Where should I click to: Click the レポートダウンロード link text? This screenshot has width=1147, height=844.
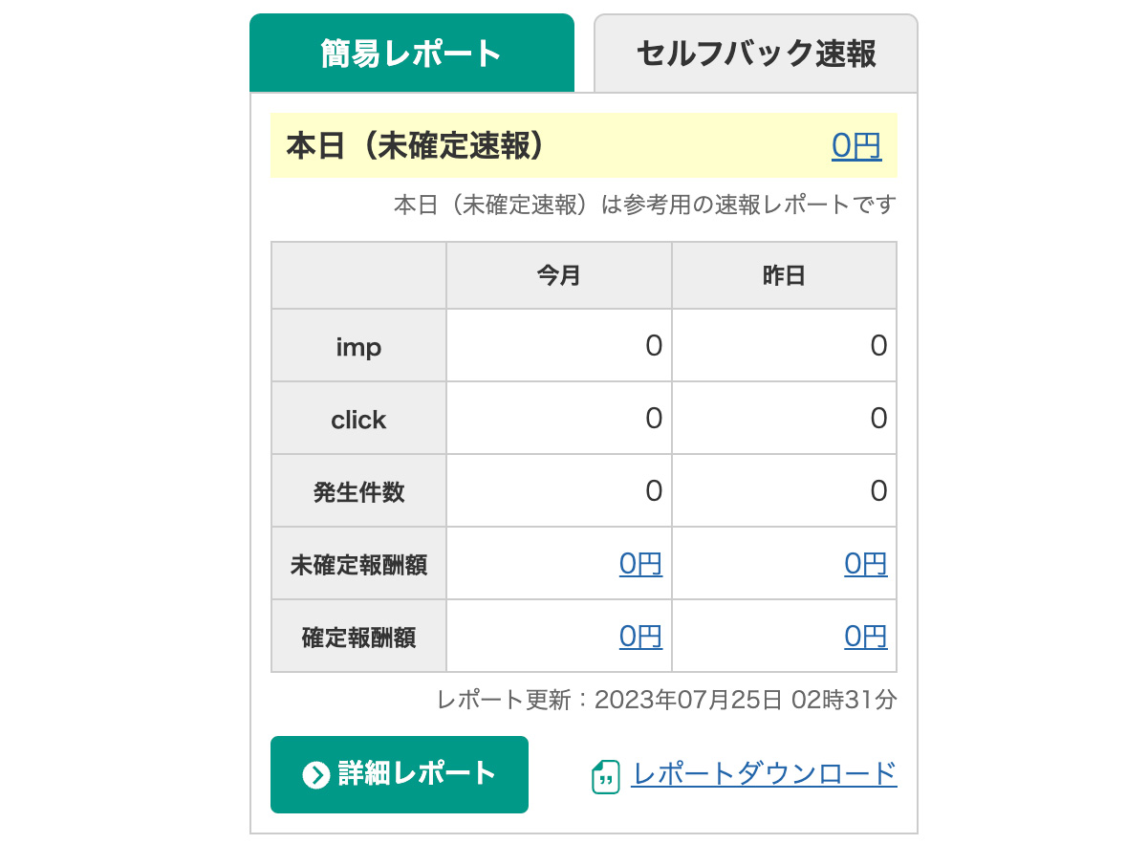coord(765,773)
